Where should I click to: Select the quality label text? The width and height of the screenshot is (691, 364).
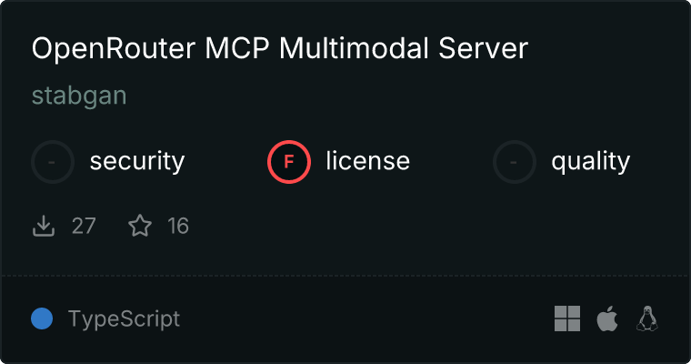[590, 162]
